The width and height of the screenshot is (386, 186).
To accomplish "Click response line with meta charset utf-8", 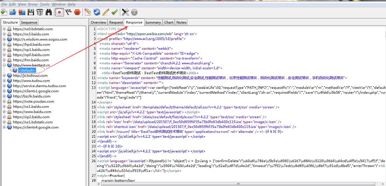I will 119,44.
